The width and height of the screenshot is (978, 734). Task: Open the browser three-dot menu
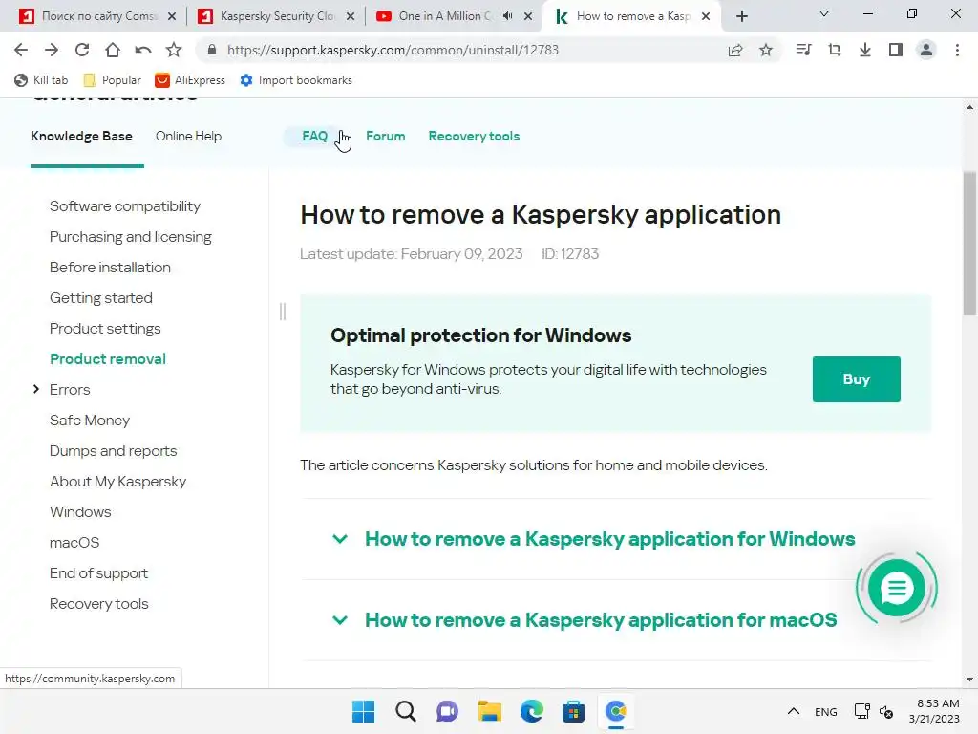pyautogui.click(x=957, y=50)
